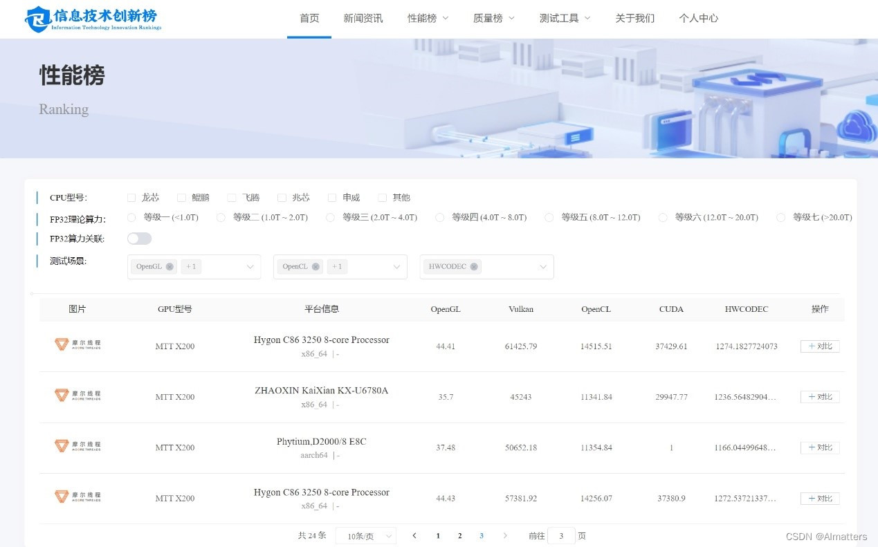Remove the OpenCL tag with its x icon

click(x=315, y=267)
